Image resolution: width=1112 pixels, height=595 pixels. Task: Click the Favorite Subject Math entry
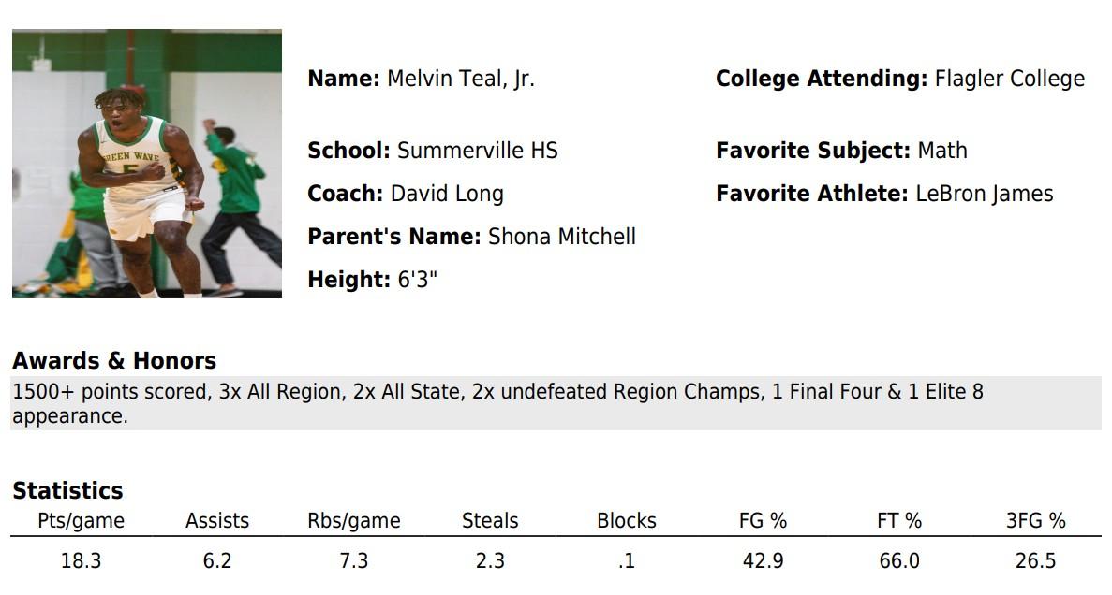(842, 151)
